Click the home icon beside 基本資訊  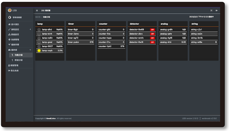[x=10, y=24]
